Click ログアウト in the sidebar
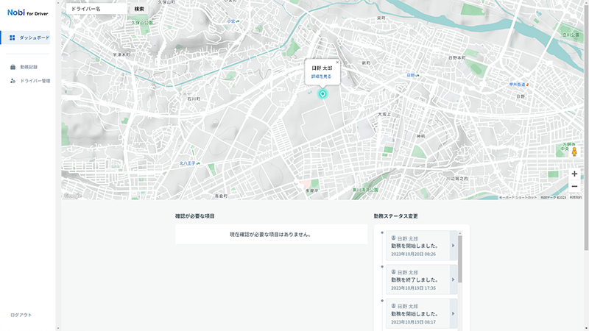Viewport: 589px width, 331px height. point(21,315)
